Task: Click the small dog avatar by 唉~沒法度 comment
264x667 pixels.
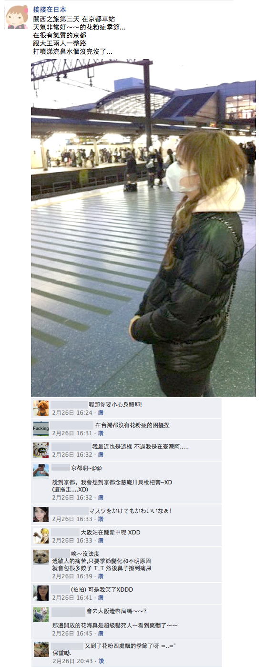Action: click(x=41, y=557)
